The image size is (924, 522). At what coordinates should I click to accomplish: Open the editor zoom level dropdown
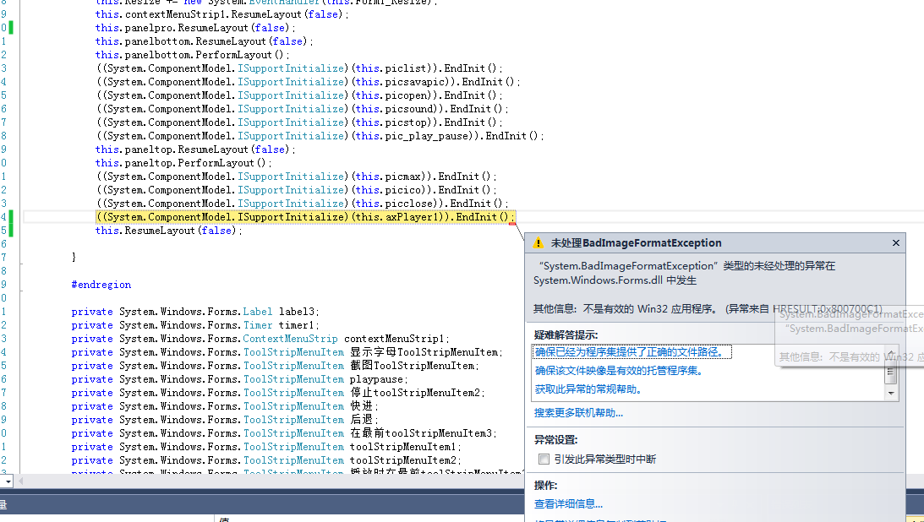(7, 481)
